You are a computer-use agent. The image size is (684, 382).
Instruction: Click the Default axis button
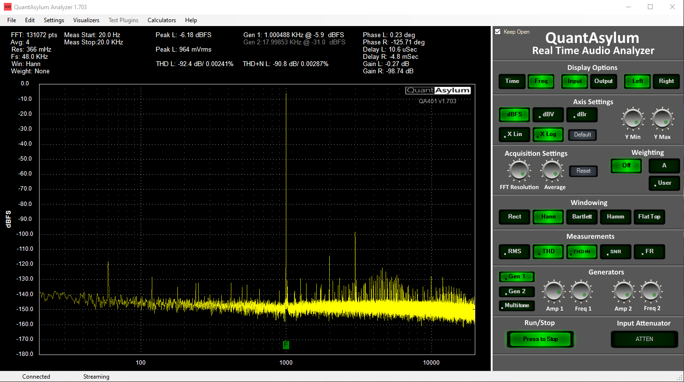pos(582,135)
